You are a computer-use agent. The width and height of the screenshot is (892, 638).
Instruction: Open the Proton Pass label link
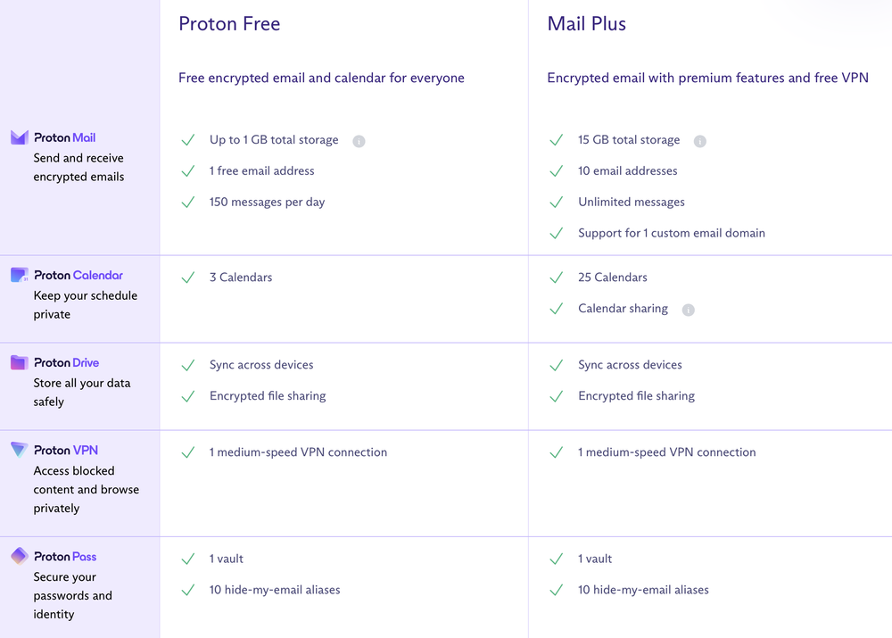click(64, 556)
